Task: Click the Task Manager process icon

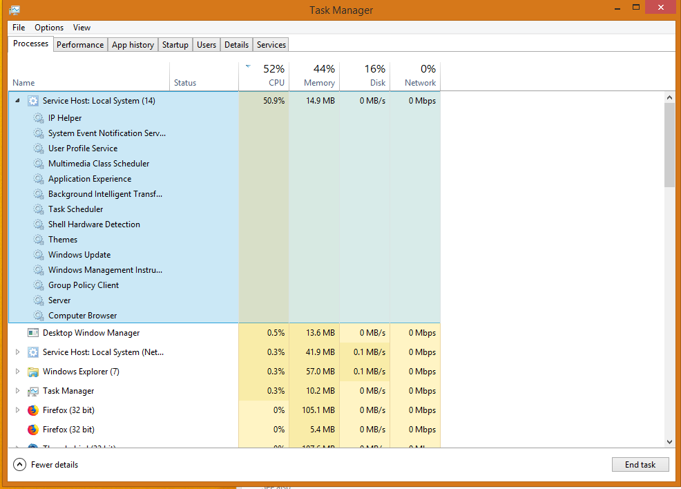Action: (32, 391)
